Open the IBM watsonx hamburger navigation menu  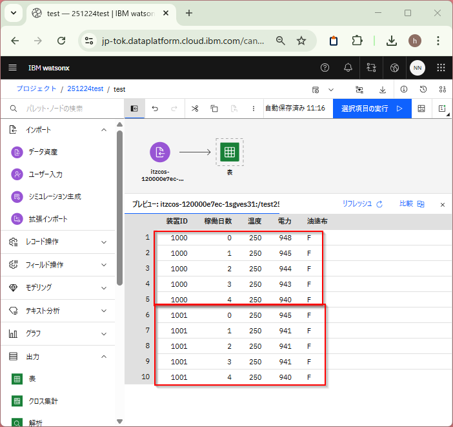(x=12, y=68)
